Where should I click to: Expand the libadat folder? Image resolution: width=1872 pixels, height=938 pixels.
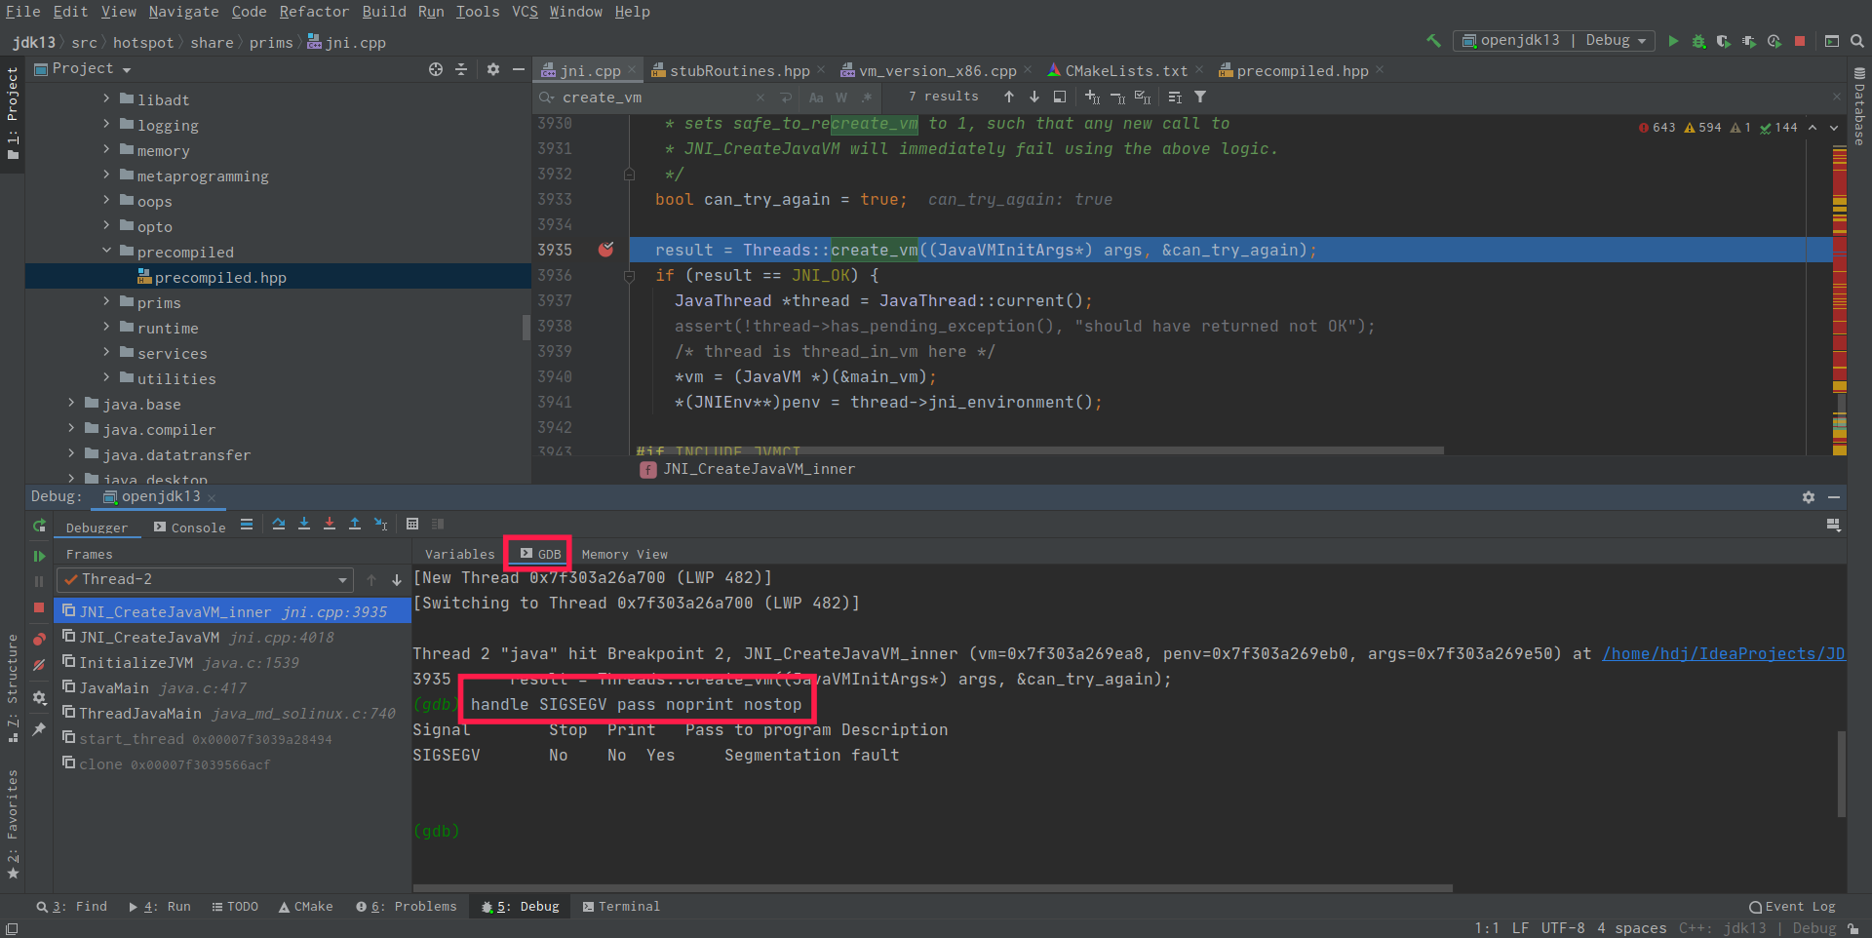[x=107, y=99]
